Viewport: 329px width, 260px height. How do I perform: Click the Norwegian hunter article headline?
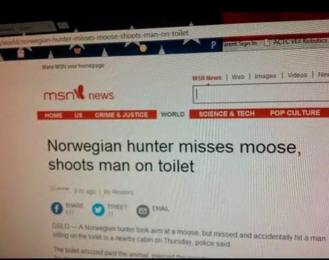(x=174, y=156)
